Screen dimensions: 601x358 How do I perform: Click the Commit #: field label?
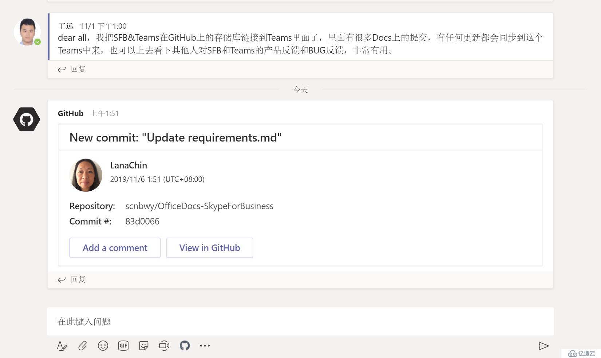coord(90,221)
